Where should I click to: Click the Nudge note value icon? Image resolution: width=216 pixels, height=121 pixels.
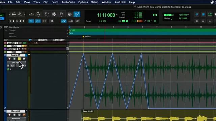pos(172,18)
